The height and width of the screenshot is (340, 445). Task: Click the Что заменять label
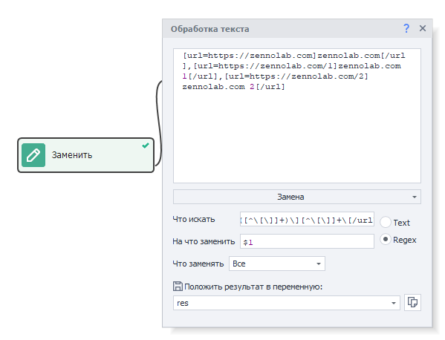click(x=198, y=264)
